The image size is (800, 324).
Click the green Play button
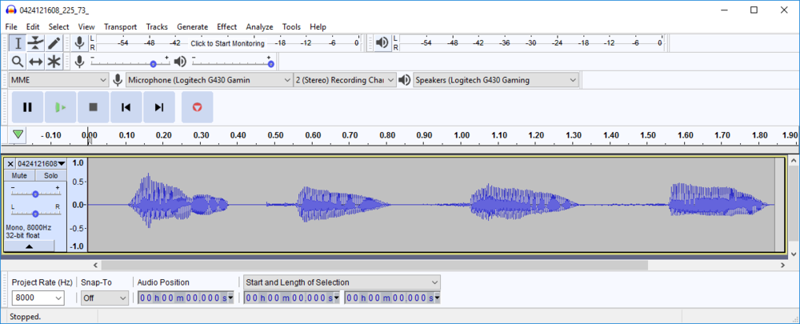[61, 107]
